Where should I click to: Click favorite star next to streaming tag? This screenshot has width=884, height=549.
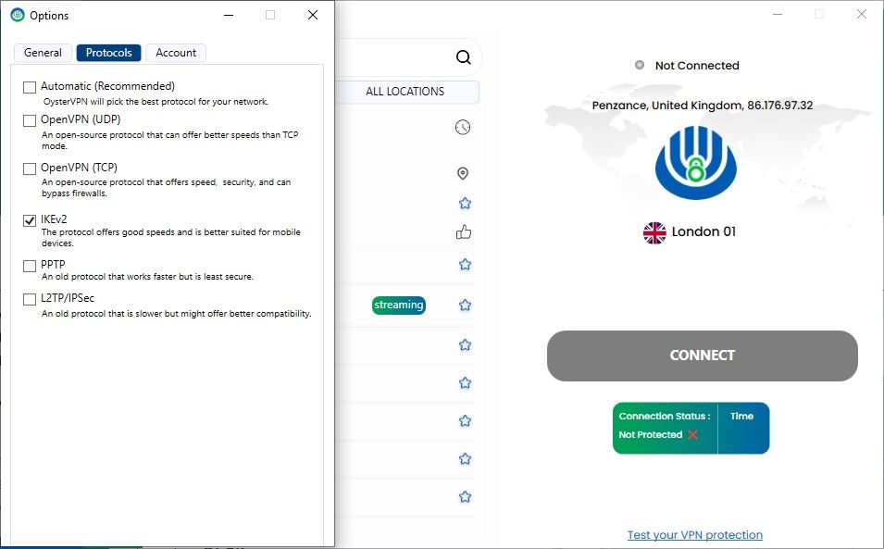[x=465, y=305]
